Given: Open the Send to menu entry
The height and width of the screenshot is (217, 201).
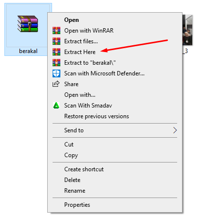Looking at the screenshot, I should [x=115, y=130].
